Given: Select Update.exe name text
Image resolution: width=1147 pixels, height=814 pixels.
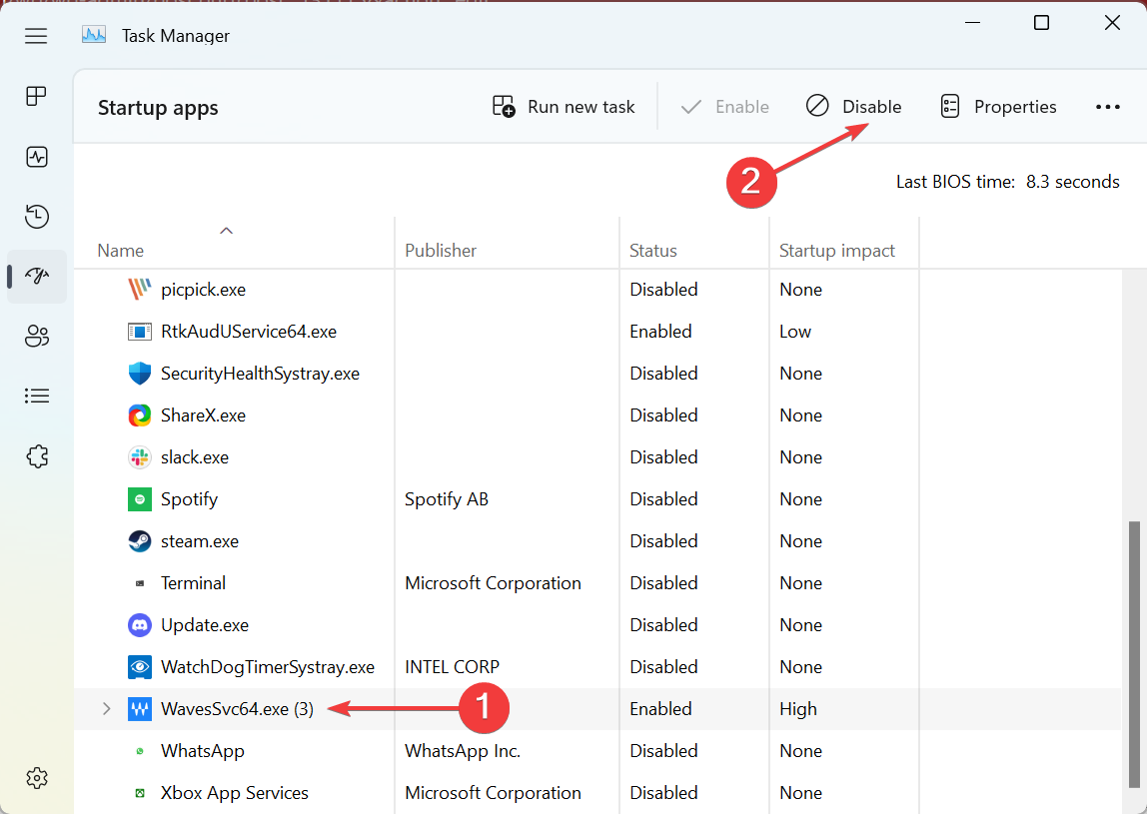Looking at the screenshot, I should click(x=205, y=625).
